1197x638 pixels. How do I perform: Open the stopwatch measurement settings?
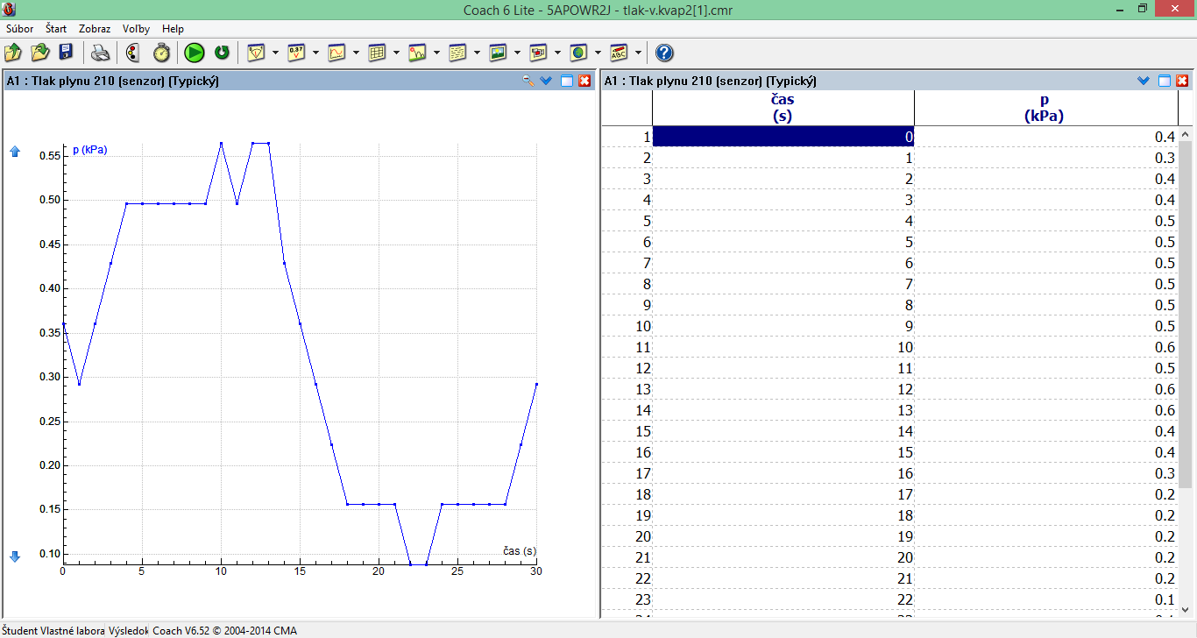tap(161, 53)
